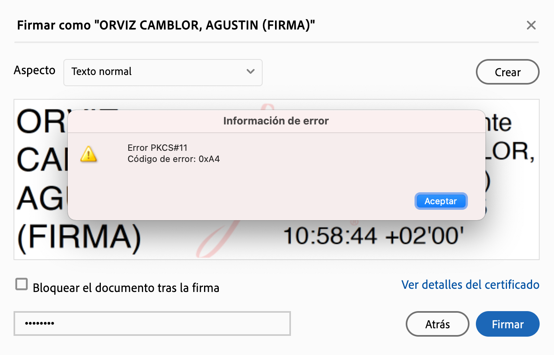Click the Error PKCS#11 message text

coord(157,148)
